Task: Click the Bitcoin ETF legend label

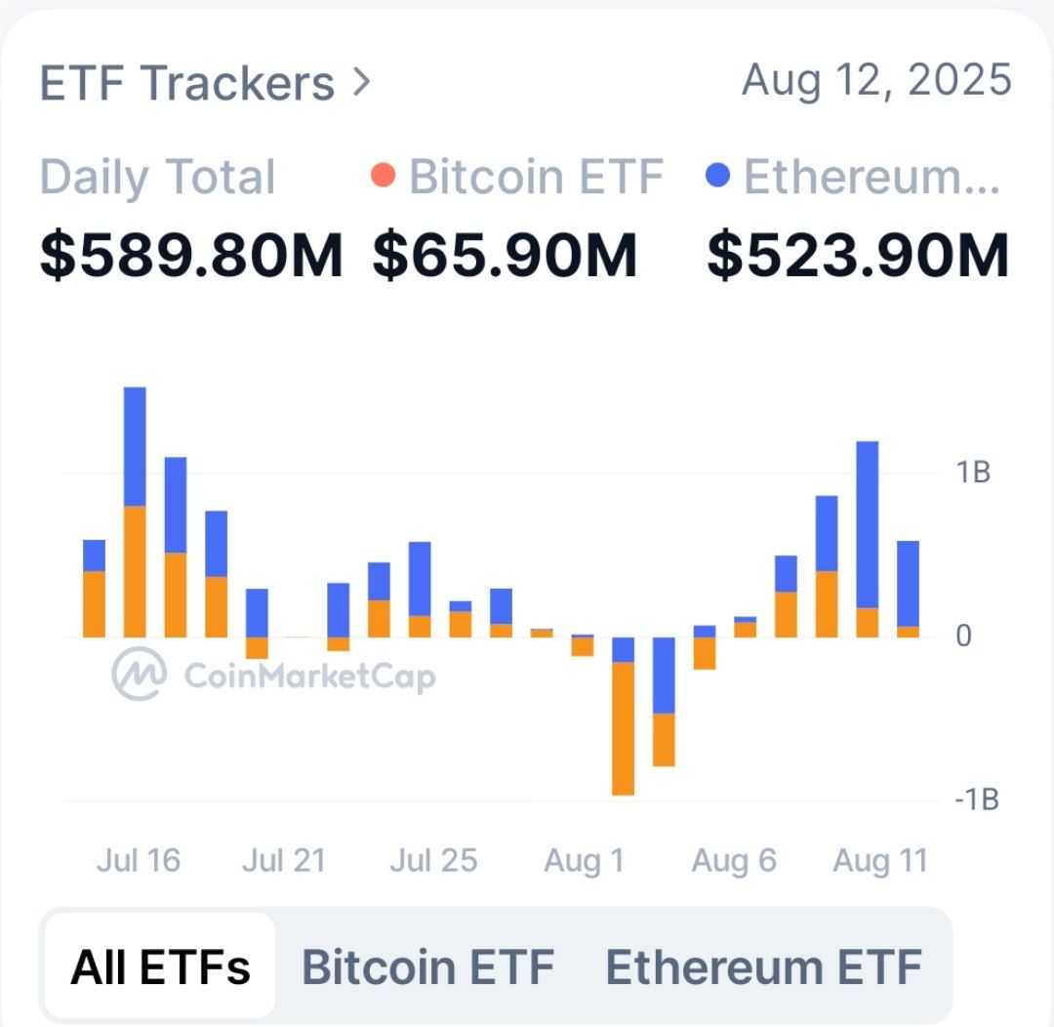Action: click(x=536, y=177)
